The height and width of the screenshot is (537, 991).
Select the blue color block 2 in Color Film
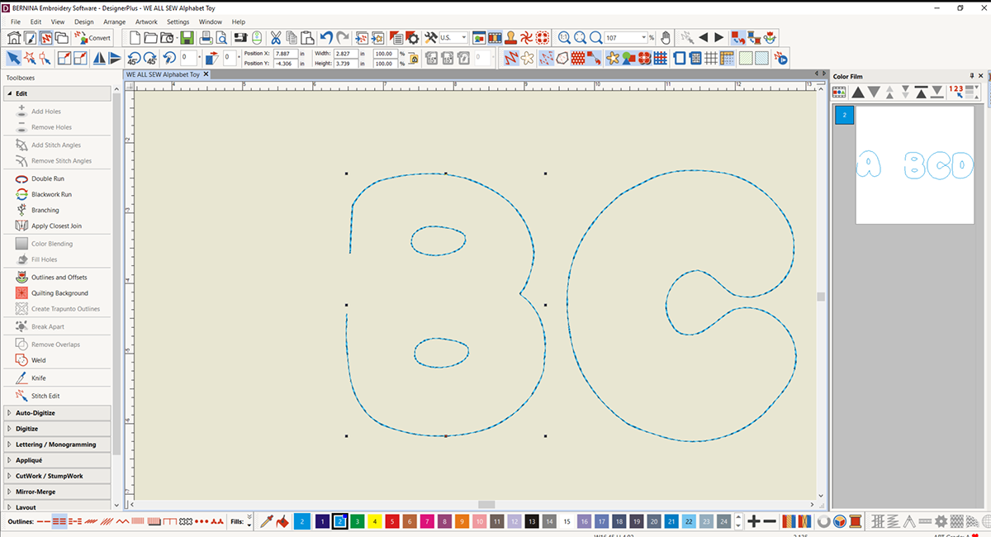coord(843,115)
